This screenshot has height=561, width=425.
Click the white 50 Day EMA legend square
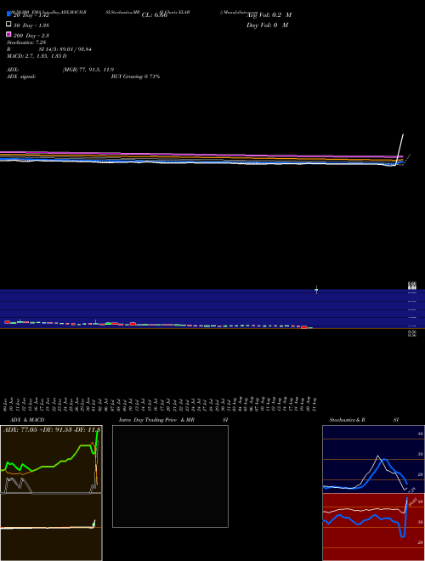(8, 25)
